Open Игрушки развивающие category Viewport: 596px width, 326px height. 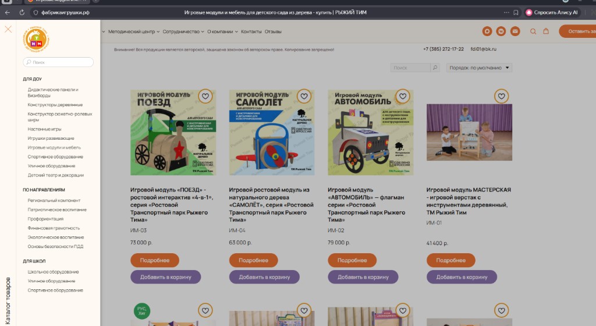click(51, 139)
